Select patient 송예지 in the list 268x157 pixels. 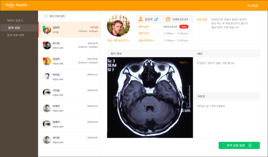pyautogui.click(x=69, y=124)
